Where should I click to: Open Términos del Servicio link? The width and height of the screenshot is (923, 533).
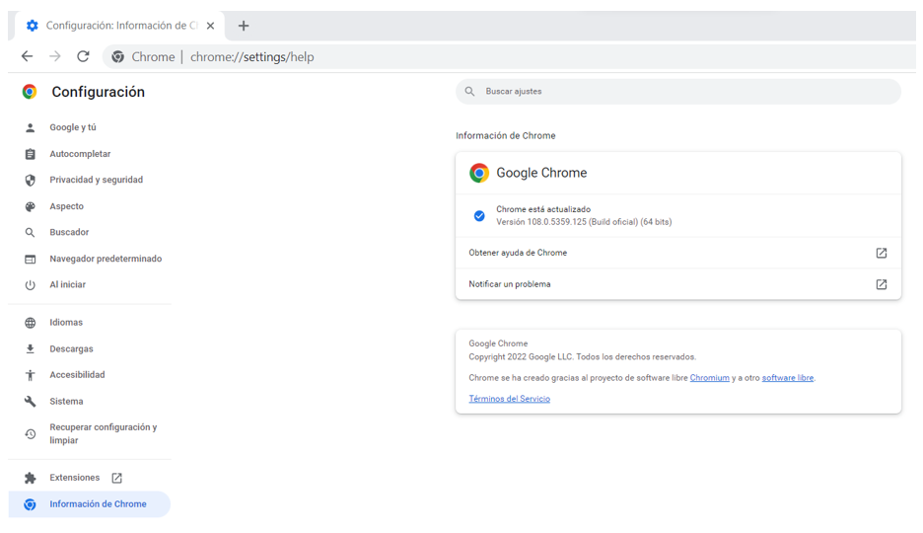pyautogui.click(x=509, y=399)
